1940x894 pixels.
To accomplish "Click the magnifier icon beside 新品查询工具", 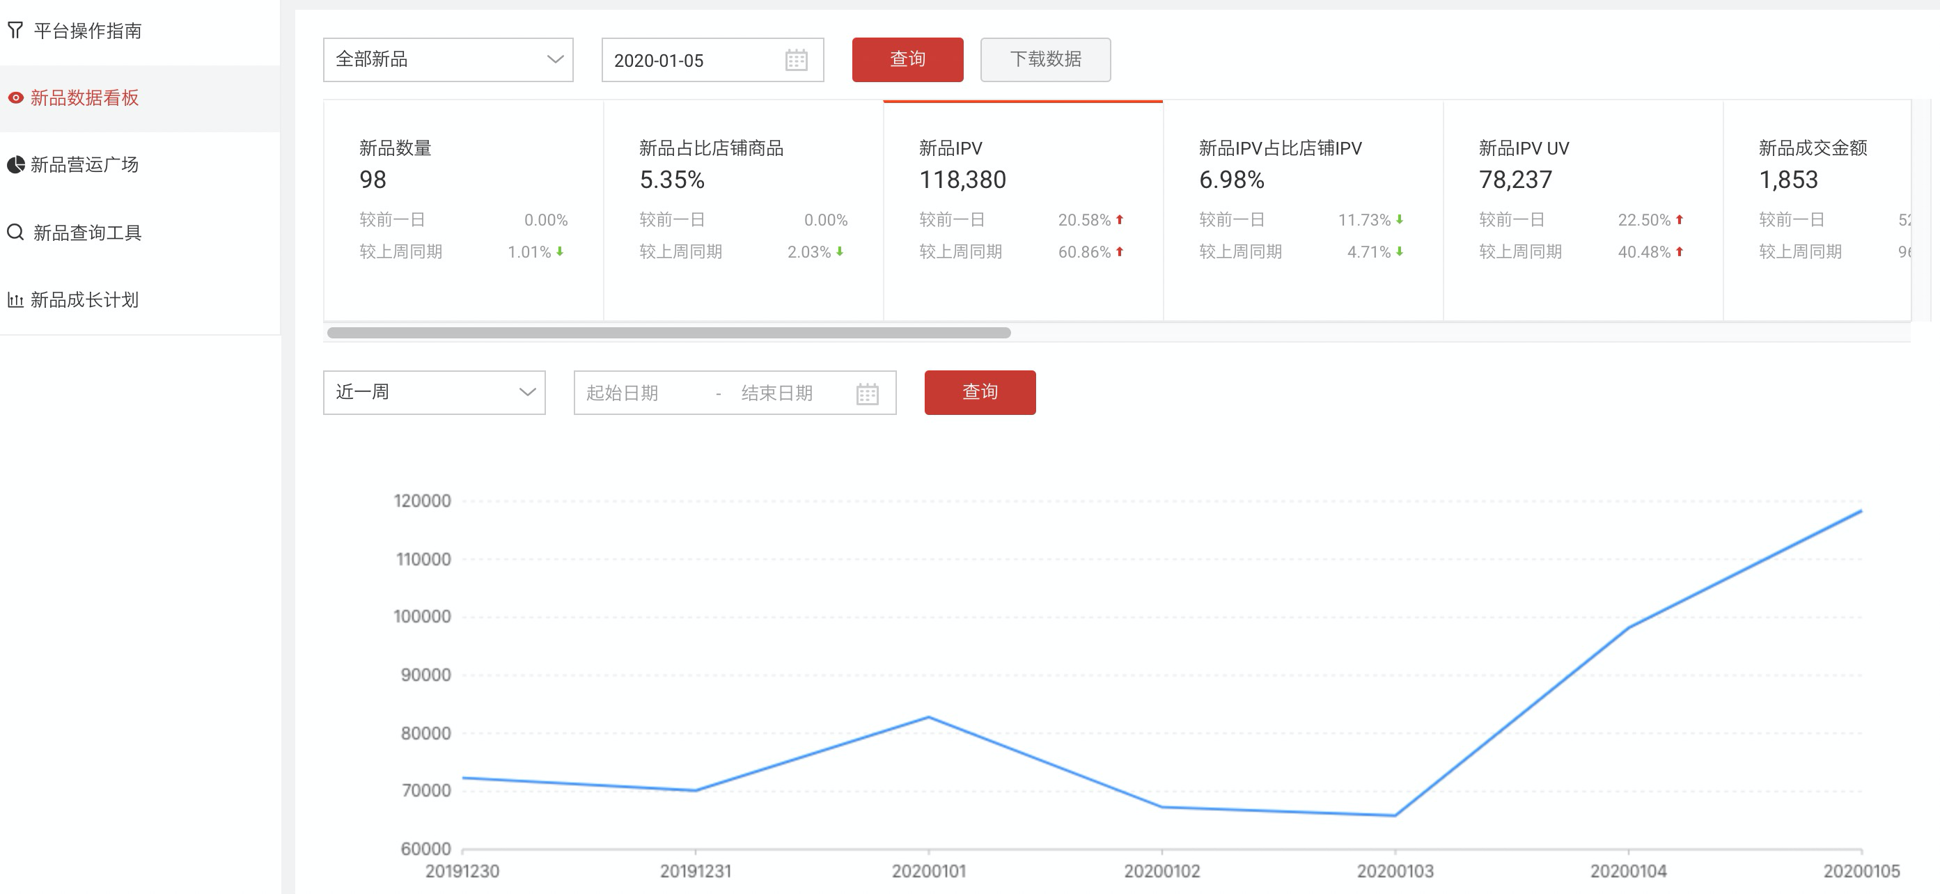I will click(15, 232).
